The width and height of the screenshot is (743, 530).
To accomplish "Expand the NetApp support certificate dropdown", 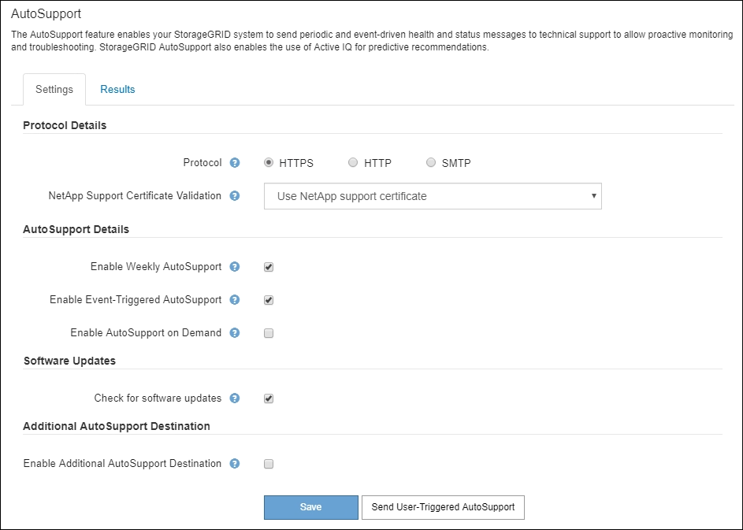I will click(433, 196).
